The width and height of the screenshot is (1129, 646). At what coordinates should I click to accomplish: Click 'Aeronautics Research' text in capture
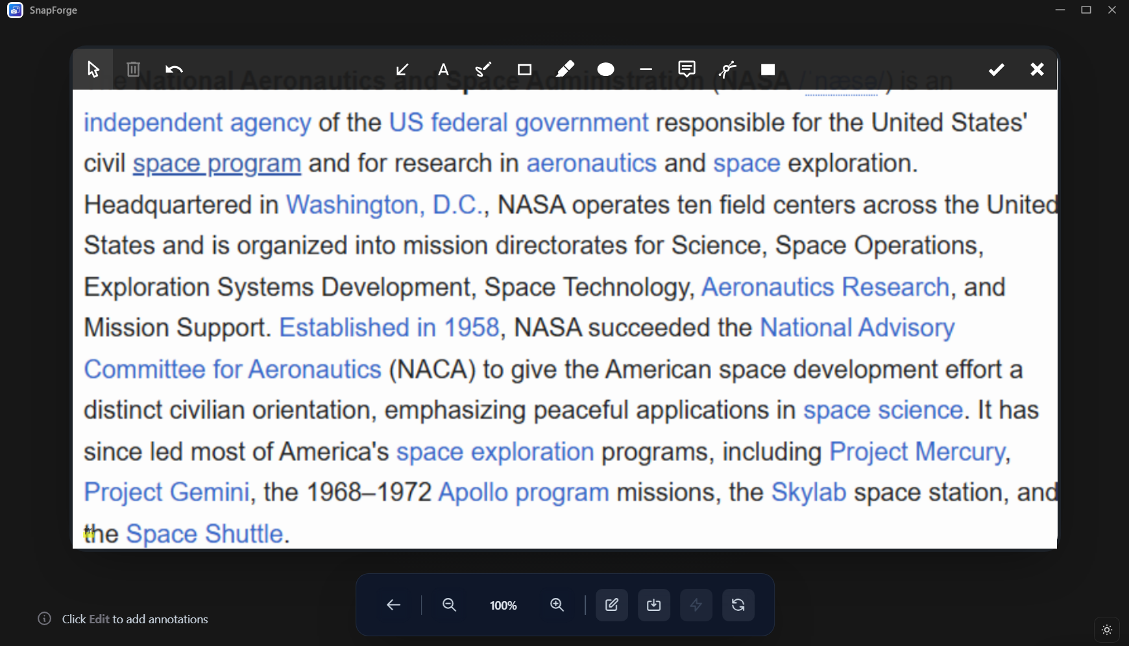pos(825,287)
